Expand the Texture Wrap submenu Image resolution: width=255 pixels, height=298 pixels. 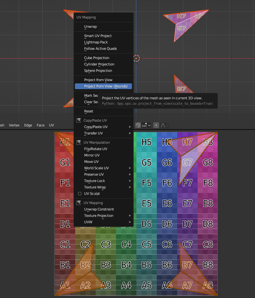103,187
